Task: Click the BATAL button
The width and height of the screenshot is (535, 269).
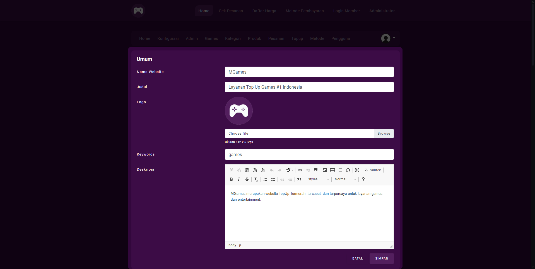Action: (x=358, y=259)
